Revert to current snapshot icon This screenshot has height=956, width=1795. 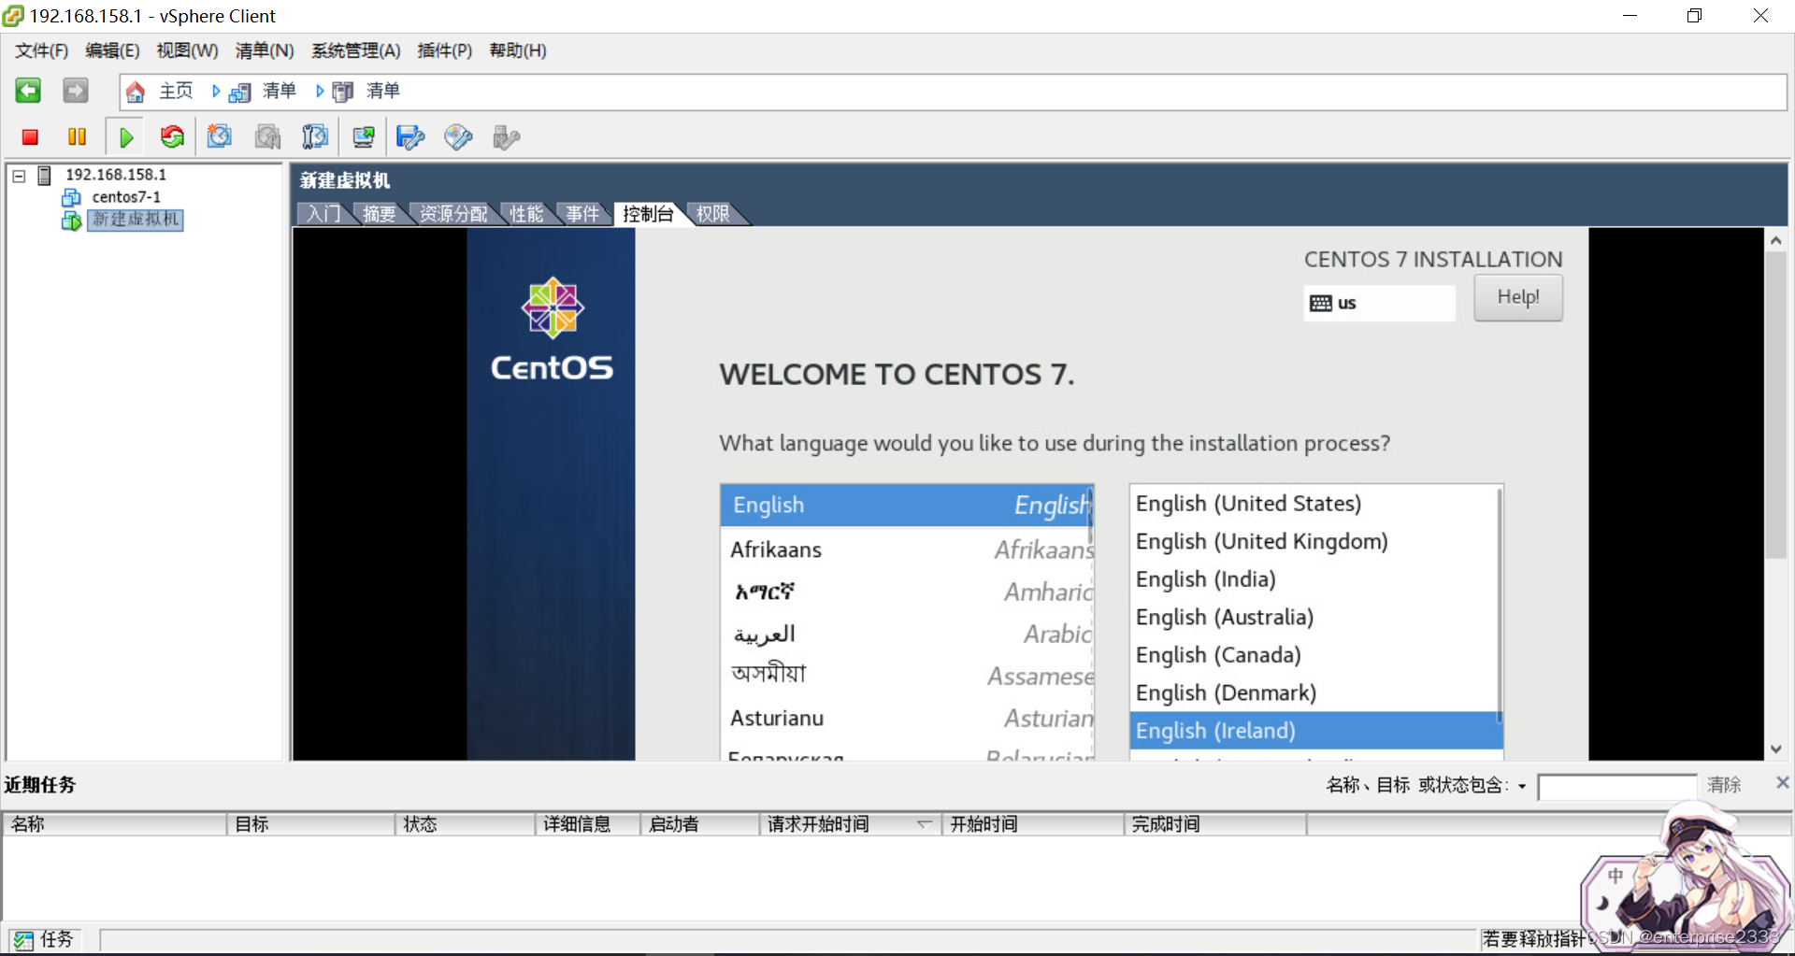pos(268,137)
